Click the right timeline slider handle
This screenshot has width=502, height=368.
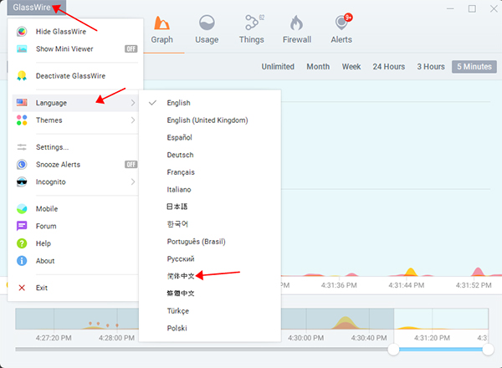(x=488, y=350)
